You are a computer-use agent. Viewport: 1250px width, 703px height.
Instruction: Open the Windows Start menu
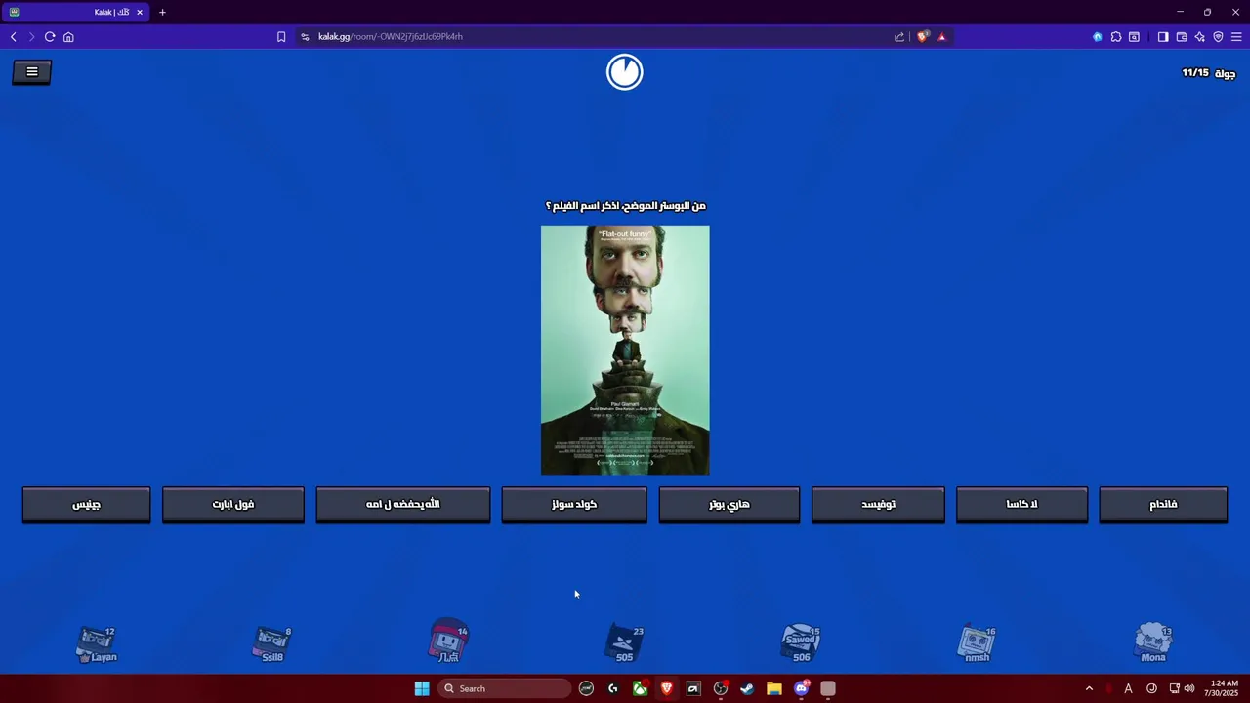pos(422,688)
